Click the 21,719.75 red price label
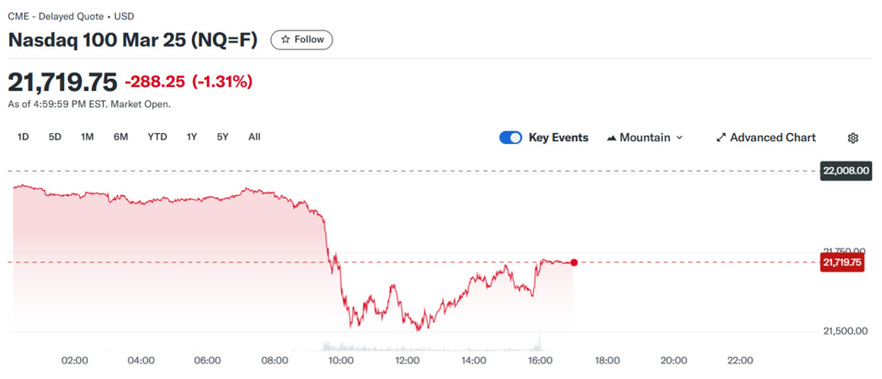This screenshot has width=882, height=379. pyautogui.click(x=842, y=262)
